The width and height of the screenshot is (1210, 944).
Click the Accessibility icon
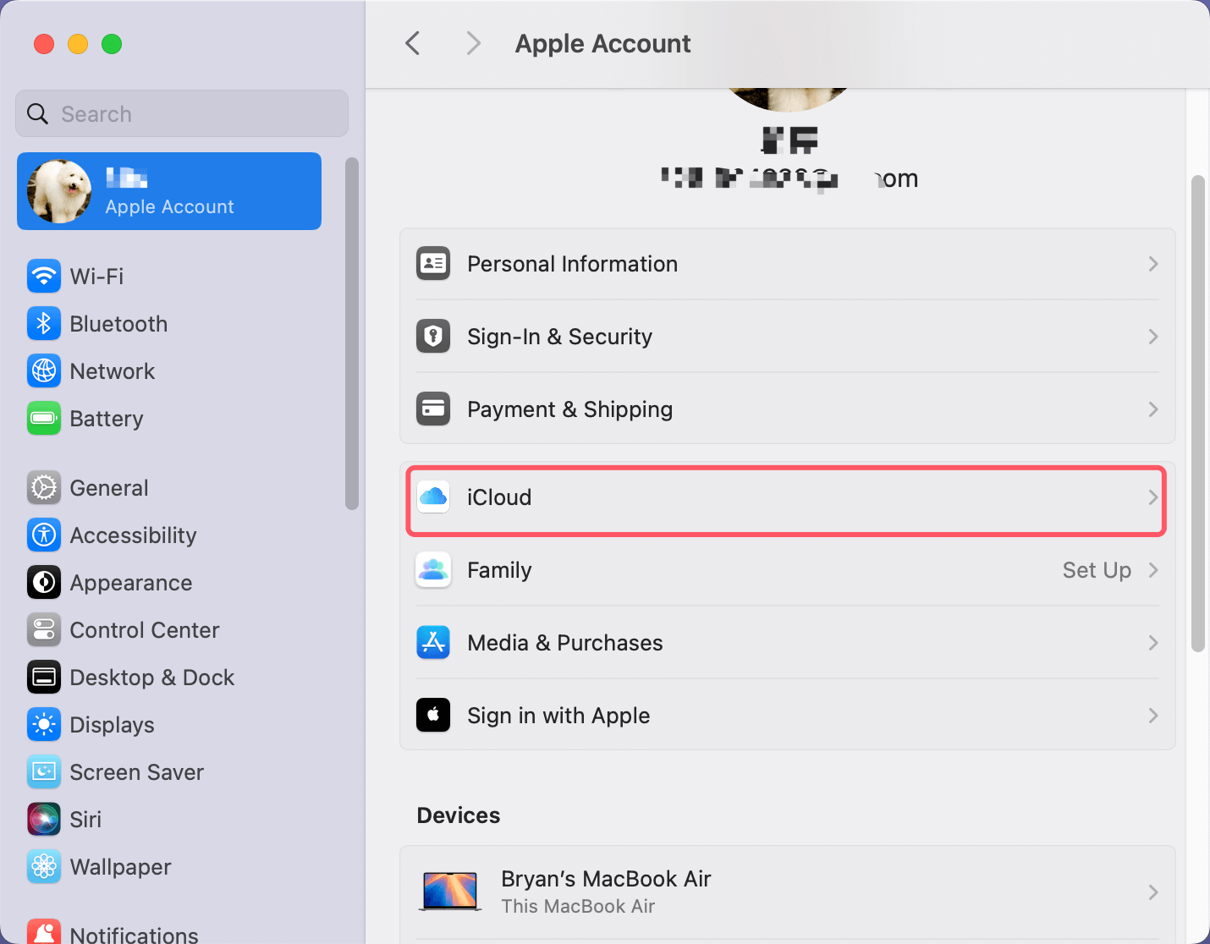point(44,535)
